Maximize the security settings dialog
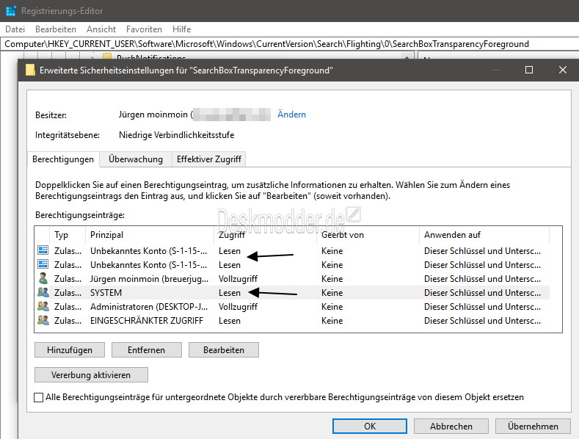 tap(529, 70)
